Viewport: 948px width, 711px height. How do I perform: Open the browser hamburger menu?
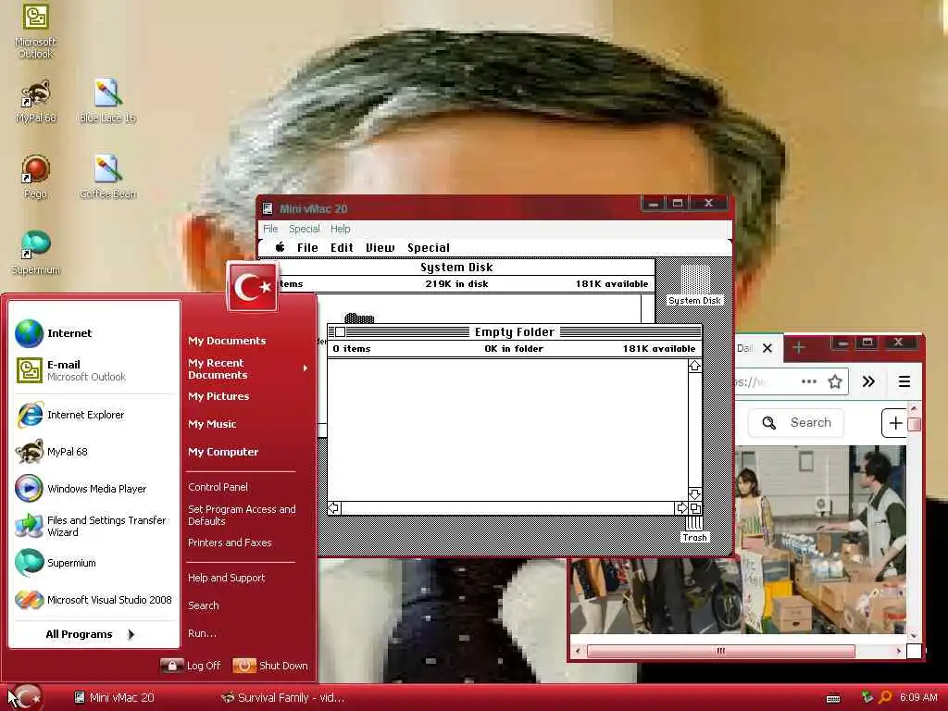tap(904, 381)
